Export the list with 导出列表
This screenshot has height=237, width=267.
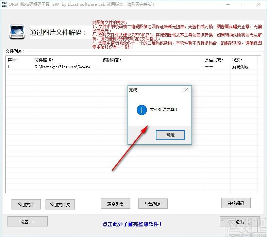(x=153, y=204)
